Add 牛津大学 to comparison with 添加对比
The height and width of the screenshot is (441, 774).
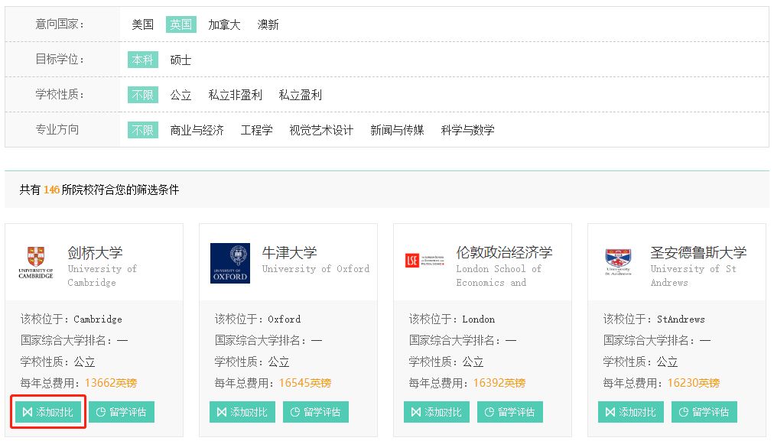(242, 412)
